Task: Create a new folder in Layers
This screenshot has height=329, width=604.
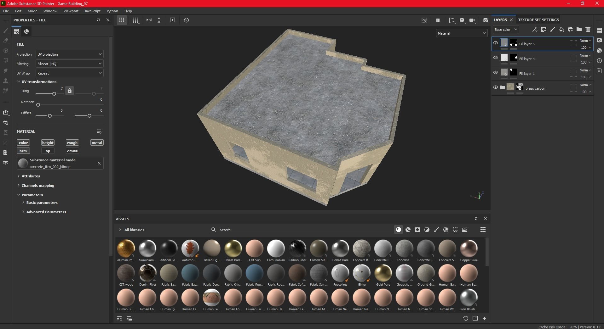Action: pos(579,29)
